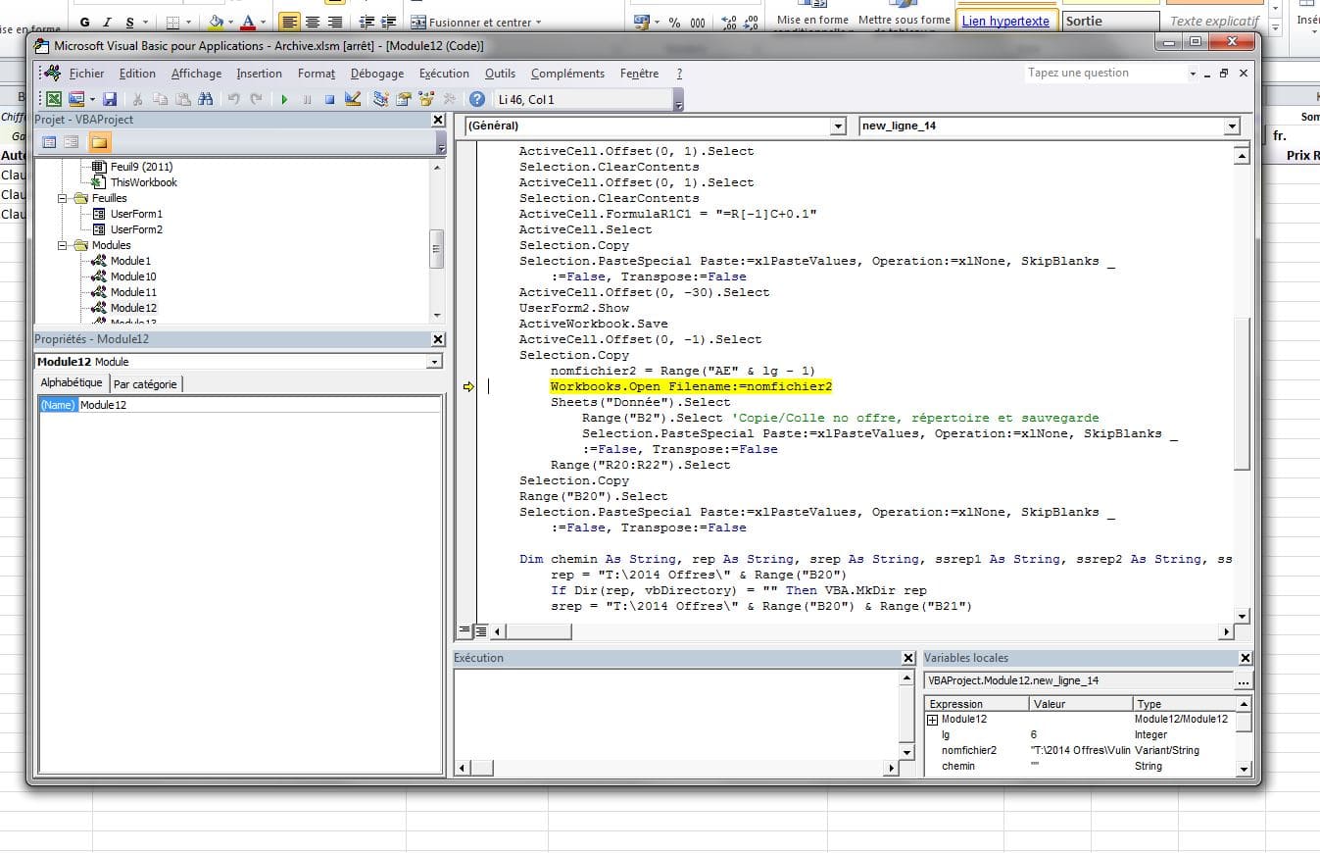Click the Reset (stop) toolbar icon
This screenshot has height=853, width=1320.
pos(330,99)
